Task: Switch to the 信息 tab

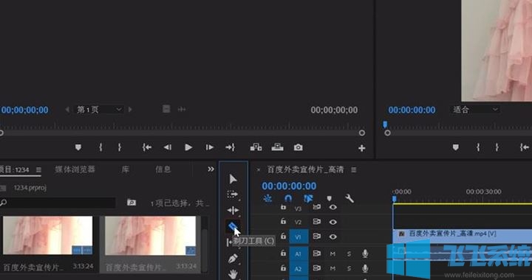Action: point(163,169)
